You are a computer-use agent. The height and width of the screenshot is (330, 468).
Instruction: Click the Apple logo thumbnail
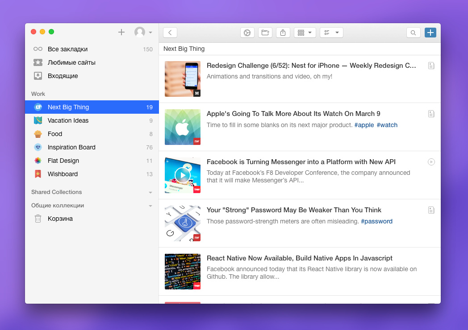[183, 127]
